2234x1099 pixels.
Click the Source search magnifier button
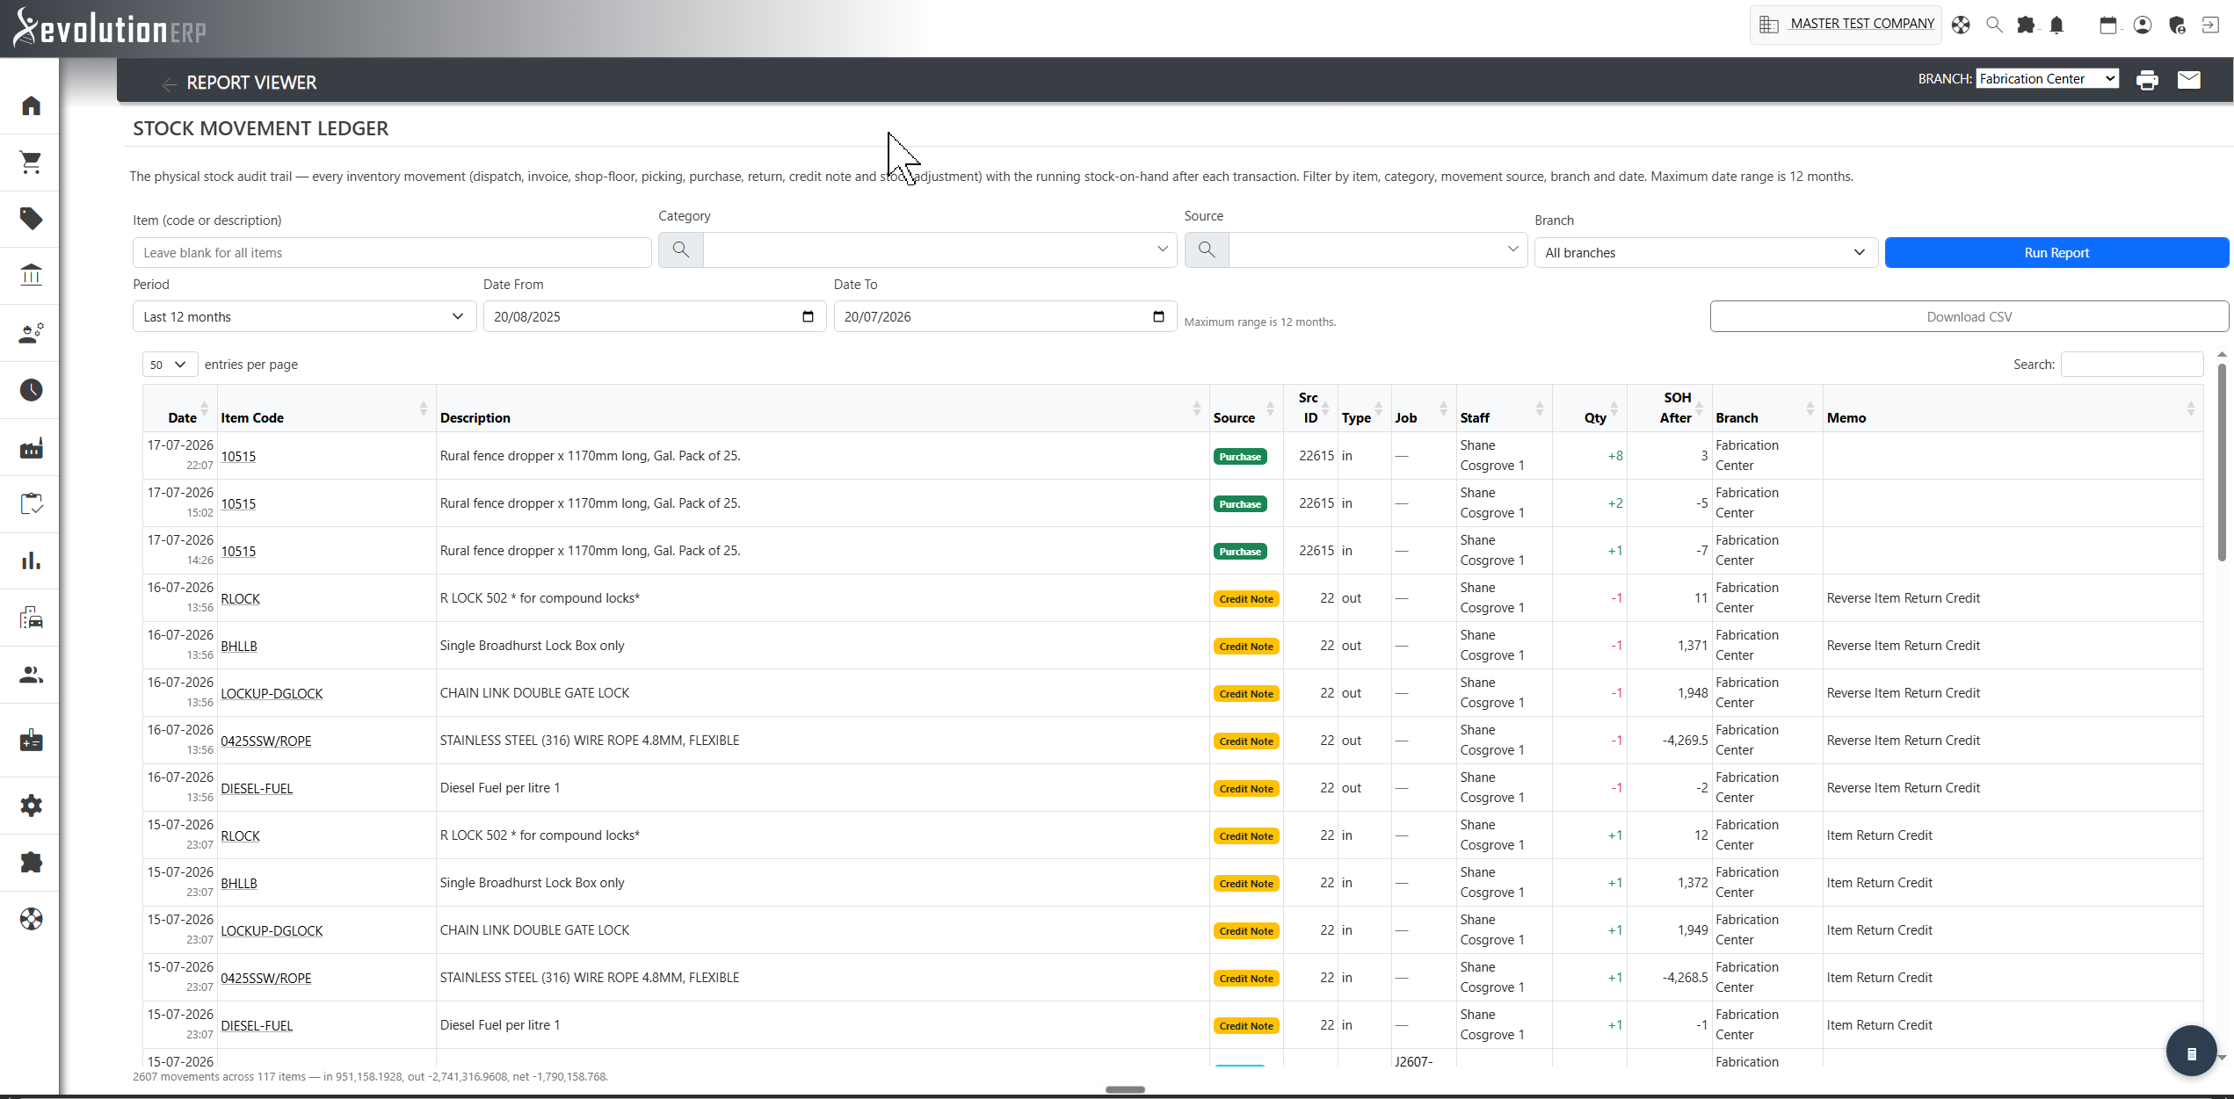click(x=1207, y=249)
